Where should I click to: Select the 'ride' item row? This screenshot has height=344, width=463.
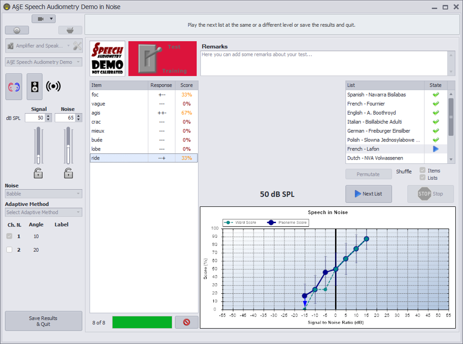coord(144,158)
